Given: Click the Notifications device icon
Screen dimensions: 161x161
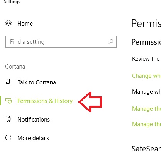Looking at the screenshot, I should pyautogui.click(x=8, y=119).
